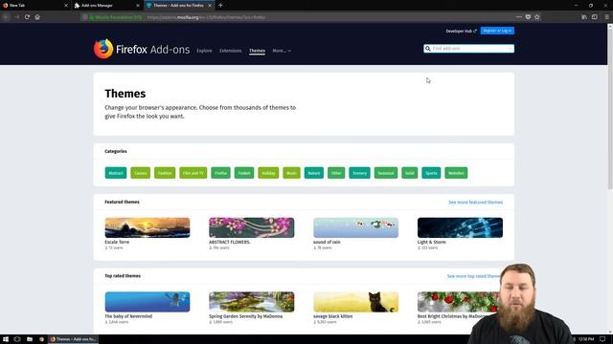Open the savage black kitten thumbnail

click(x=355, y=302)
